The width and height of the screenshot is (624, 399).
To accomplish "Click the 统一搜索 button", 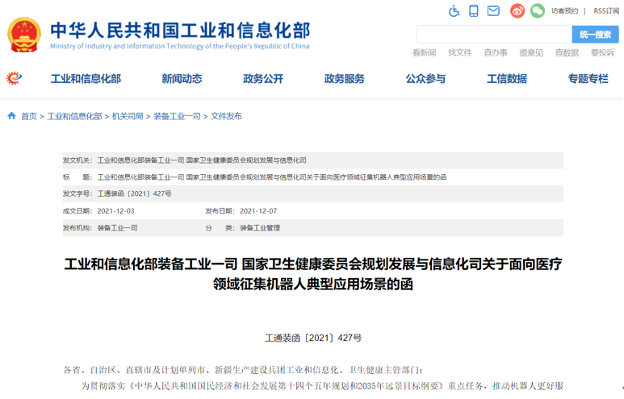I will pos(596,35).
